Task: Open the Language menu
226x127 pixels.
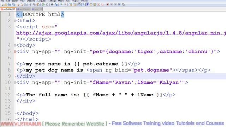Action: click(x=42, y=1)
